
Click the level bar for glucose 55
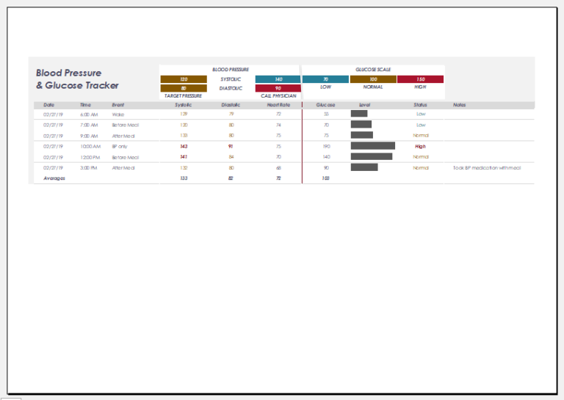click(359, 114)
